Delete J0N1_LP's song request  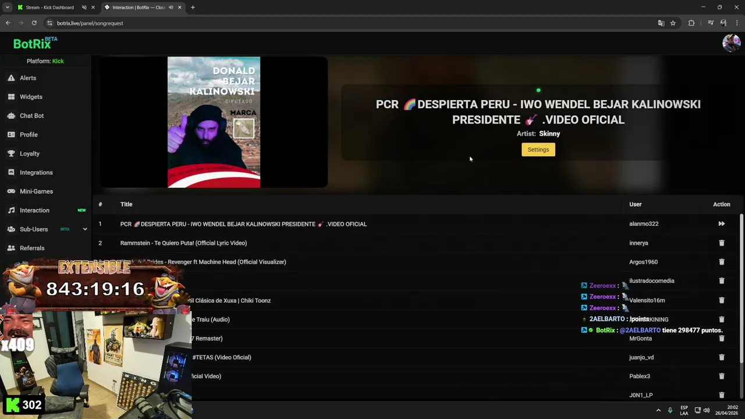[721, 395]
